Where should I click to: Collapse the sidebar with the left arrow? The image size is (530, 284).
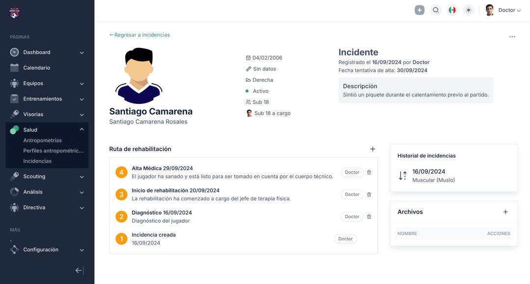[x=78, y=270]
